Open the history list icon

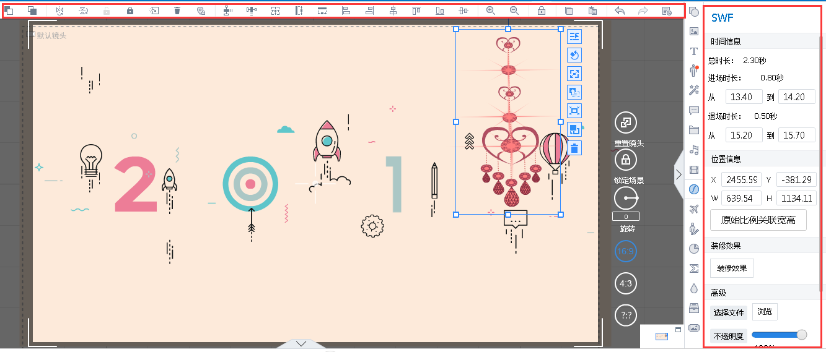[x=667, y=11]
